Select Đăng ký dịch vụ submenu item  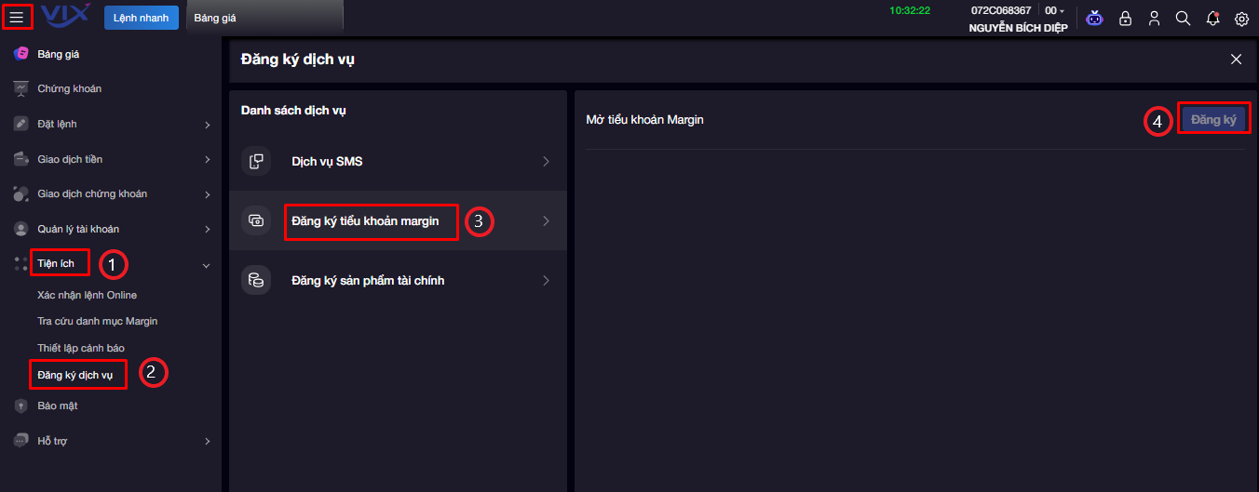coord(74,375)
